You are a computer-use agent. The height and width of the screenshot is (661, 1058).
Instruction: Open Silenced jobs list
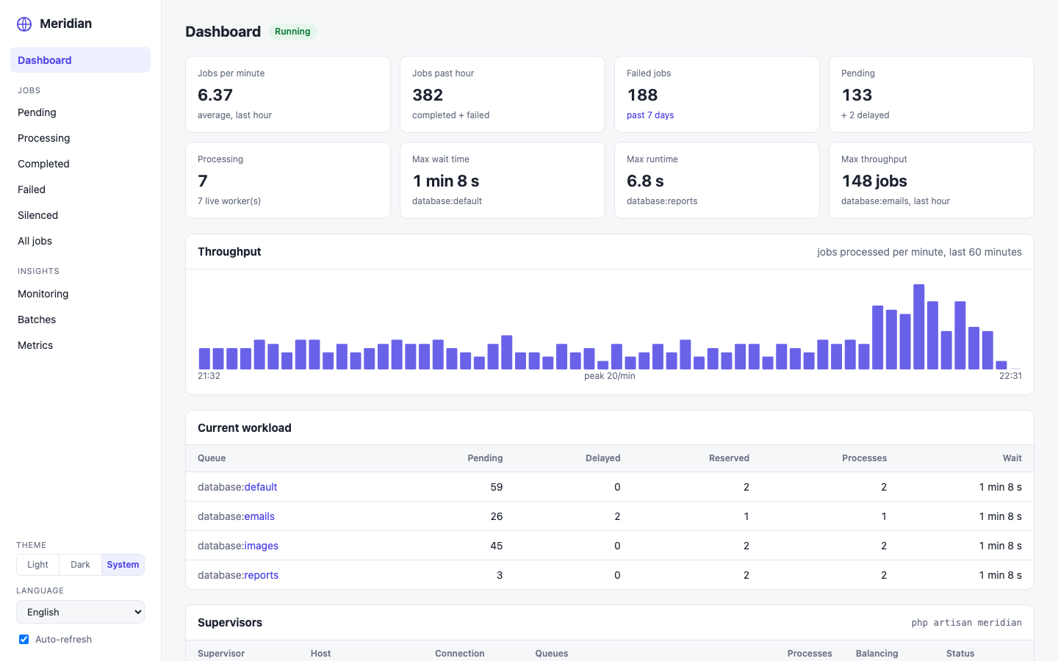click(80, 215)
